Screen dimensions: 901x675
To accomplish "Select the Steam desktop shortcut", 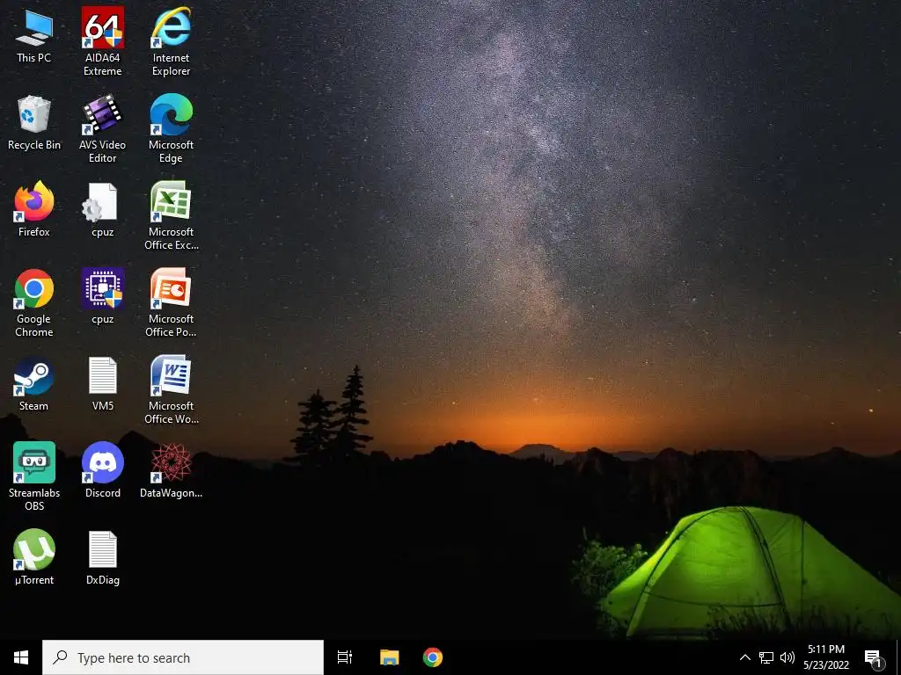I will 34,384.
